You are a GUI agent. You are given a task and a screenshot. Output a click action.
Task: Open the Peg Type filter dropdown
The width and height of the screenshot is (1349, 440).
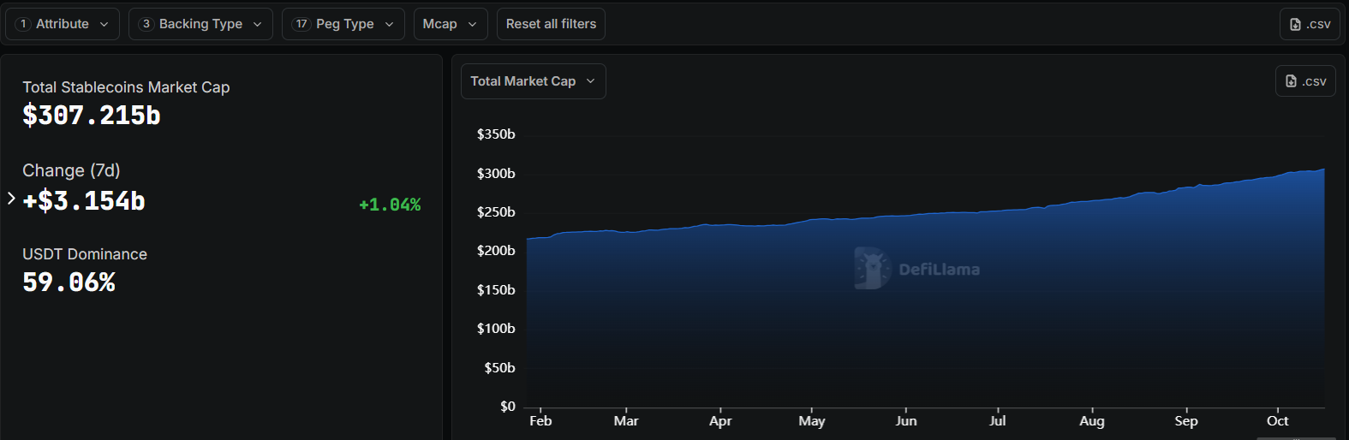(x=343, y=24)
